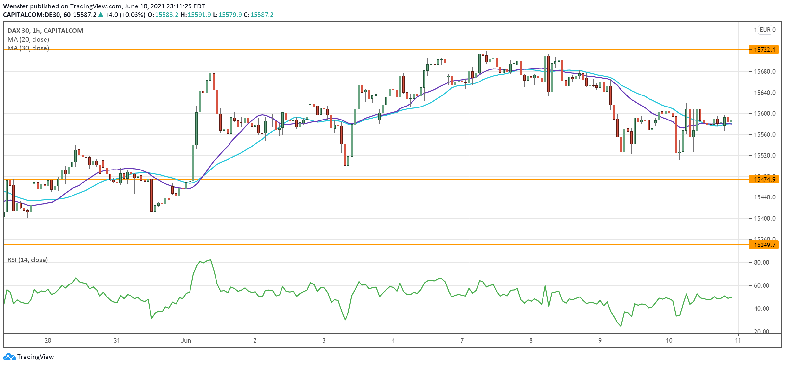
Task: Click the orange 15722.1 price label
Action: [764, 50]
